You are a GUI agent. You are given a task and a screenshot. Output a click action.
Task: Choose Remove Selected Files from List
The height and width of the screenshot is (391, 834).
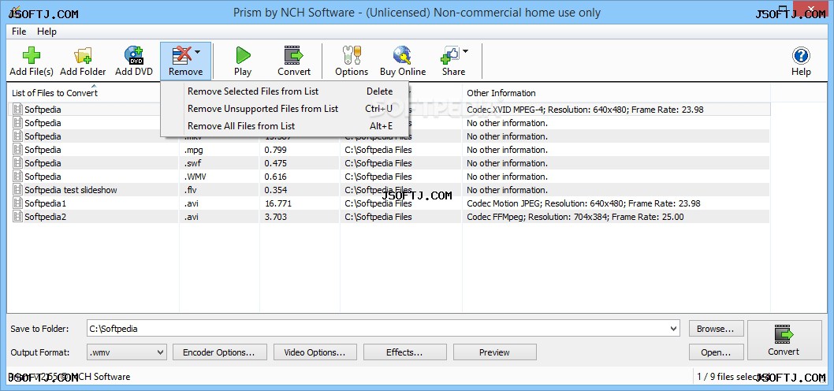coord(285,91)
